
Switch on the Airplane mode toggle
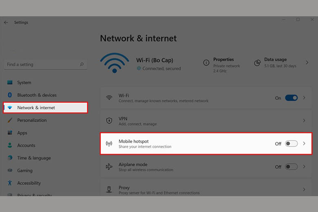coord(291,167)
